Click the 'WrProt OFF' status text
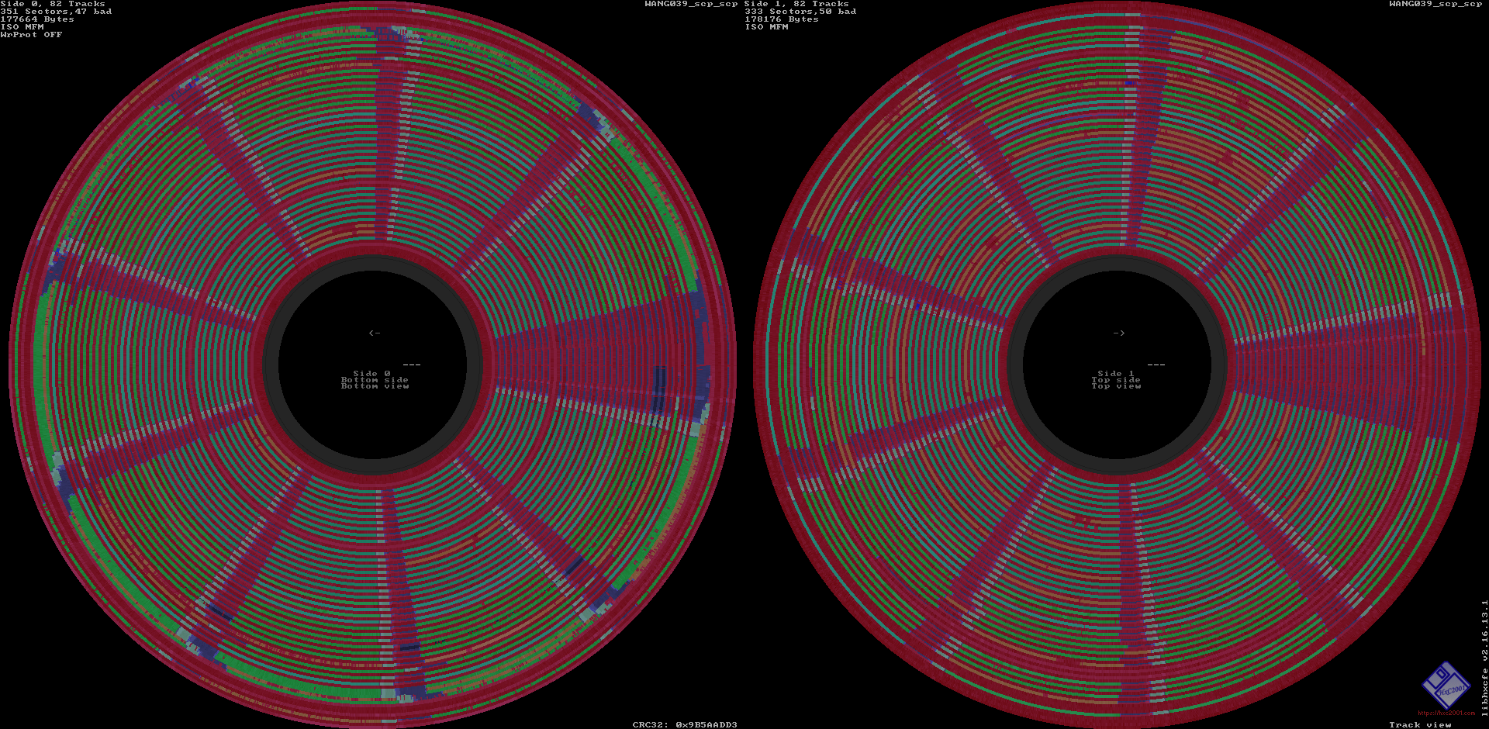Screen dimensions: 1489x729 (31, 35)
